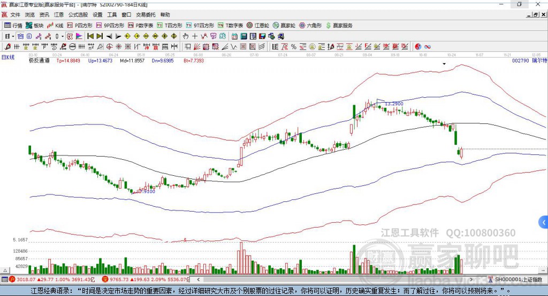Toggle the 极反 indicator icon
548x296 pixels.
pos(70,36)
